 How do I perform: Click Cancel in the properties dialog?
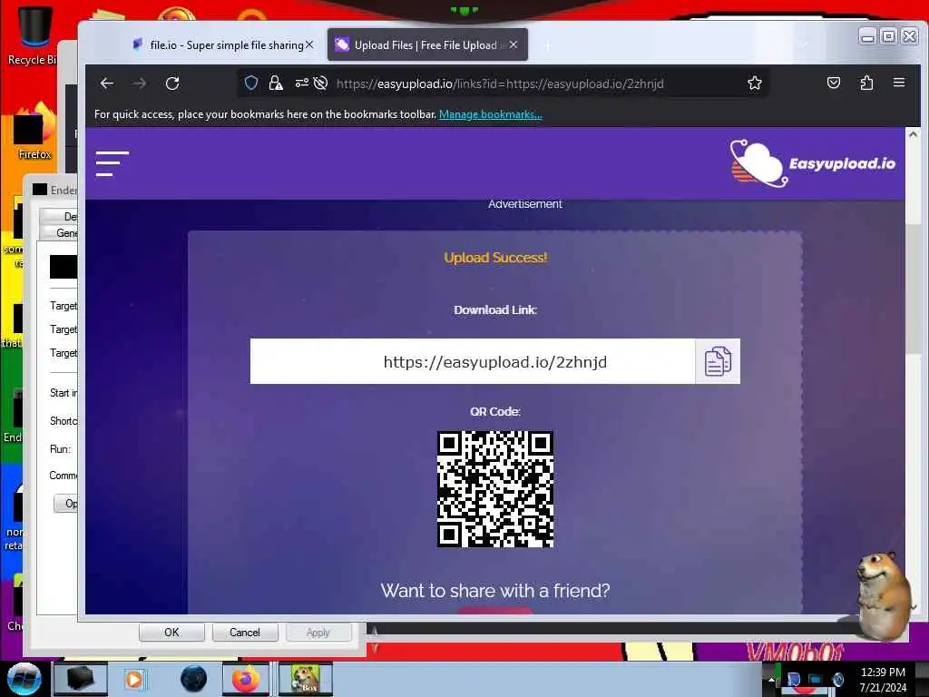pos(245,633)
